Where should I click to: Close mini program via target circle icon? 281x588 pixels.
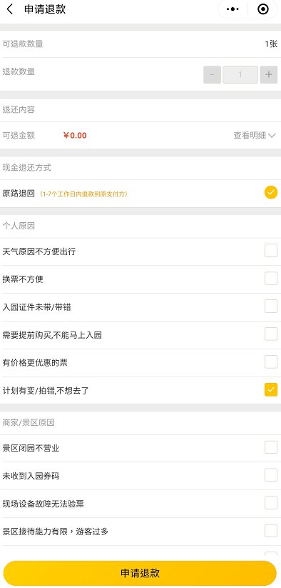[x=263, y=9]
